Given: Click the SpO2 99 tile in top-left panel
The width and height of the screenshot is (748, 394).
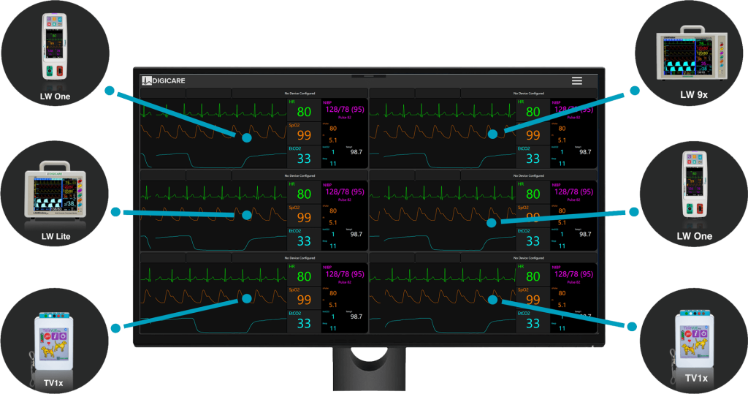Looking at the screenshot, I should [x=304, y=134].
